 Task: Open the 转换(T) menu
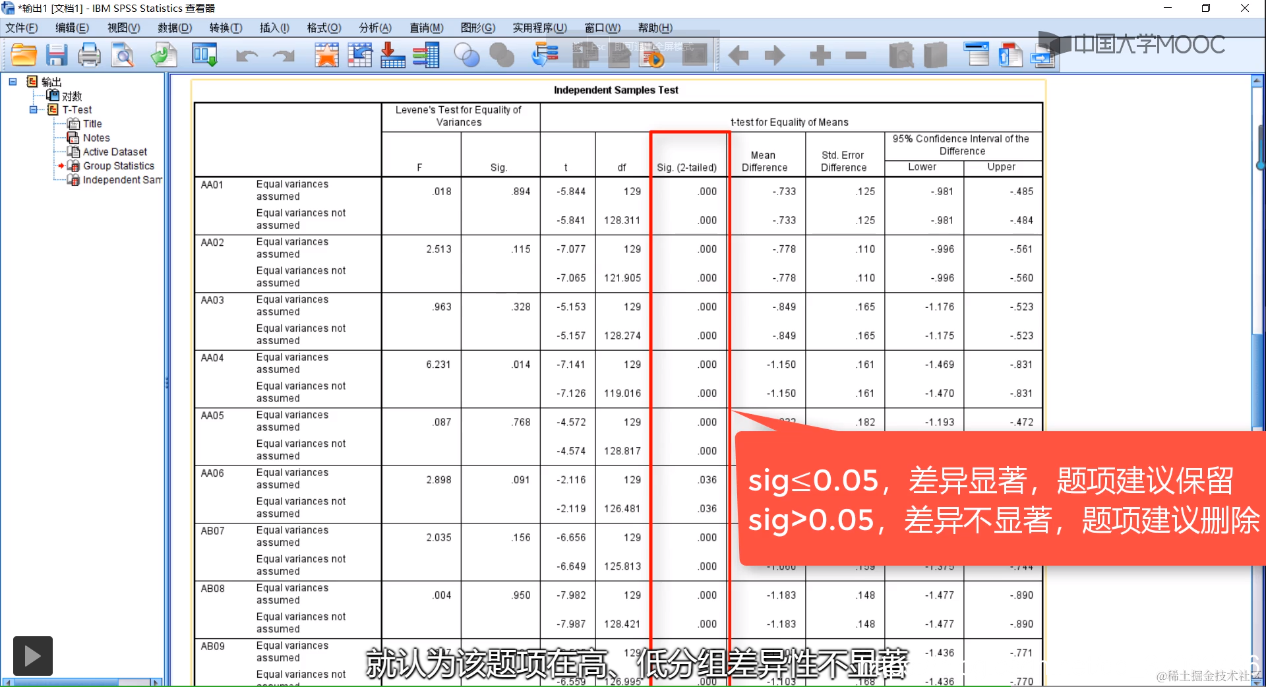coord(226,28)
